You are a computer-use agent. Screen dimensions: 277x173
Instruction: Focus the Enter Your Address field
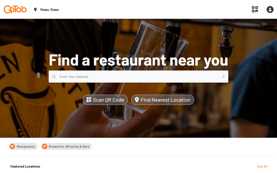138,77
